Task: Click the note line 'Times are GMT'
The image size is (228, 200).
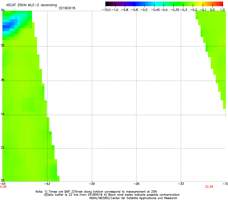Action: (96, 192)
